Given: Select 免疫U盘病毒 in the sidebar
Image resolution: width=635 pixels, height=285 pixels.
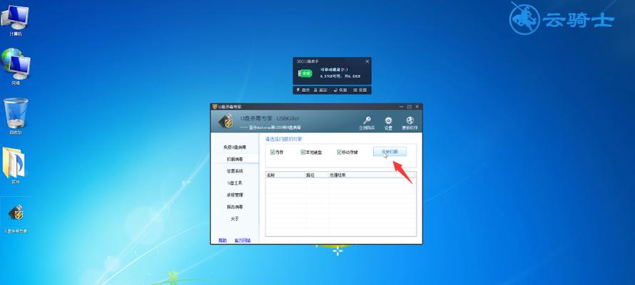Looking at the screenshot, I should point(235,147).
